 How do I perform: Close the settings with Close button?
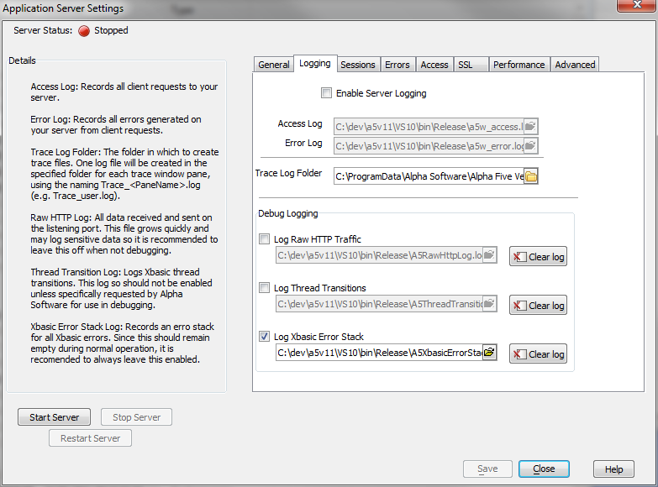point(544,469)
